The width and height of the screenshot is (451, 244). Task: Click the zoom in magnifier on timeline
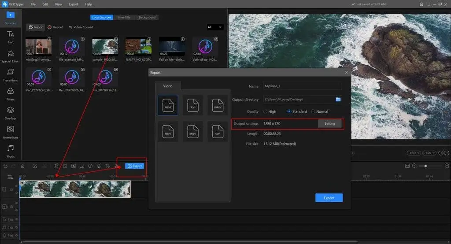[447, 166]
